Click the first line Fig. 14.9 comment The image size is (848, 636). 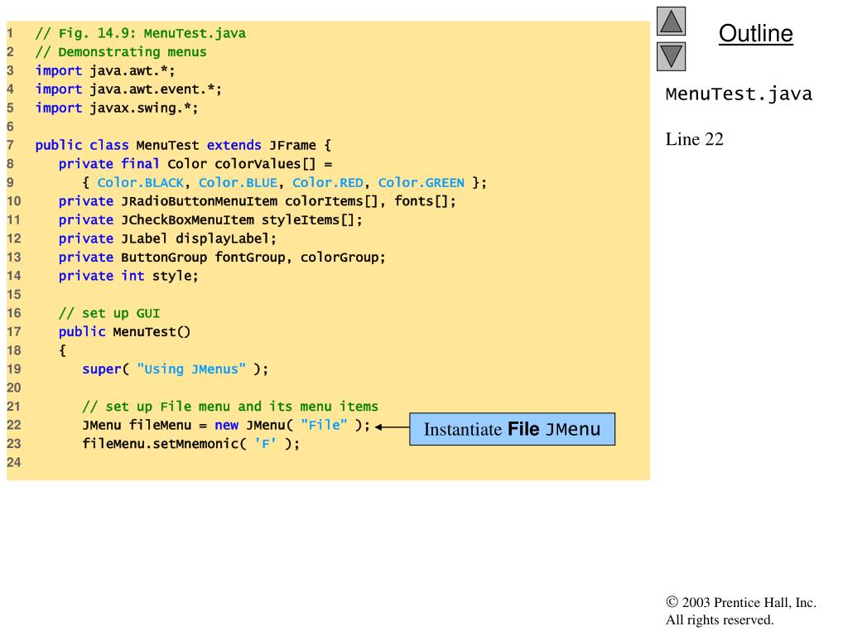[x=141, y=33]
